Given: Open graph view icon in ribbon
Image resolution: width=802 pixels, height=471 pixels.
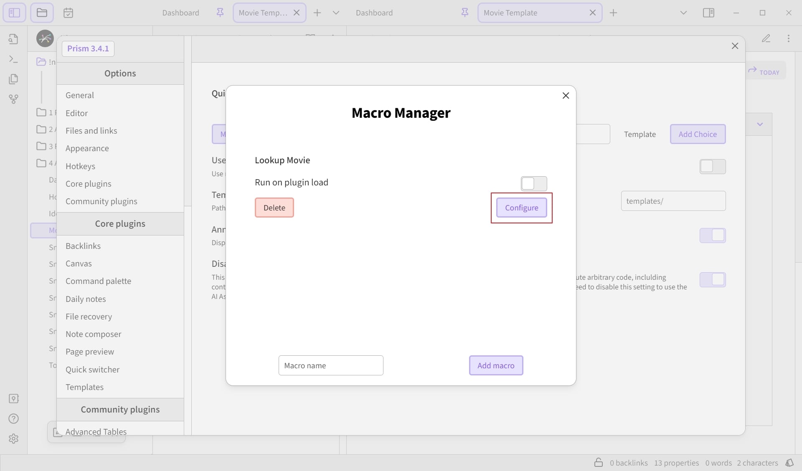Looking at the screenshot, I should click(x=13, y=99).
